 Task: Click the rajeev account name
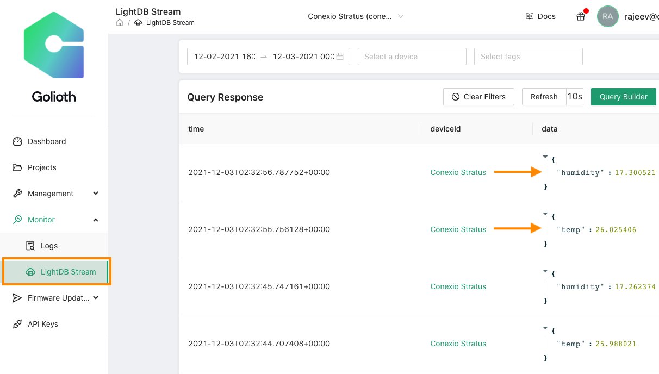click(x=642, y=16)
